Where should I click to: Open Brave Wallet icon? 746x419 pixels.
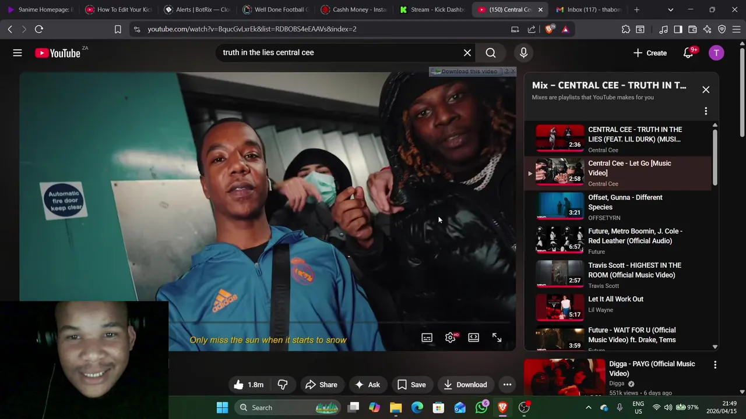(x=692, y=29)
